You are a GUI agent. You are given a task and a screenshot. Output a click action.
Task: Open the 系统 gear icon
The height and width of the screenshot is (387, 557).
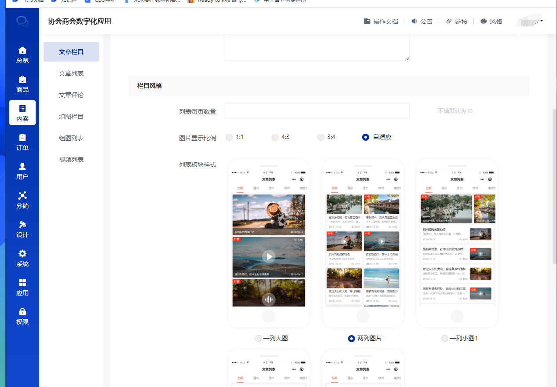tap(22, 254)
